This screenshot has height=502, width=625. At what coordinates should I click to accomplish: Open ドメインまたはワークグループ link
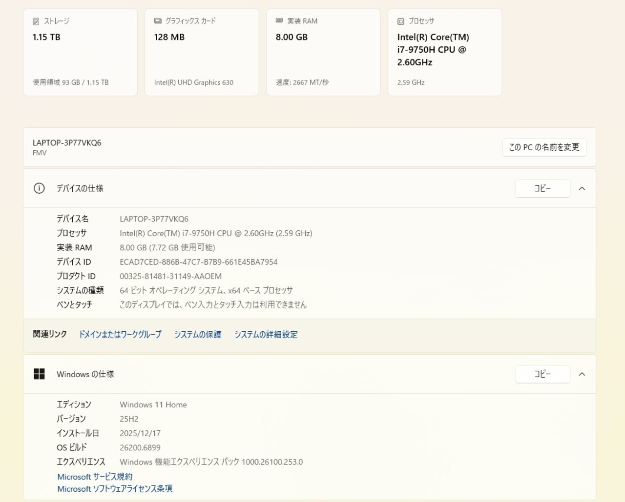[x=120, y=335]
